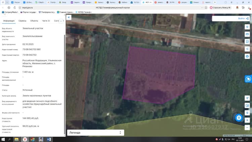Open the basemap picture switcher icon
This screenshot has width=252, height=142.
pyautogui.click(x=247, y=105)
